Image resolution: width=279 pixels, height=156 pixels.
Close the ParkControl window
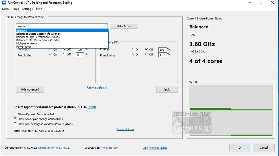pyautogui.click(x=272, y=3)
